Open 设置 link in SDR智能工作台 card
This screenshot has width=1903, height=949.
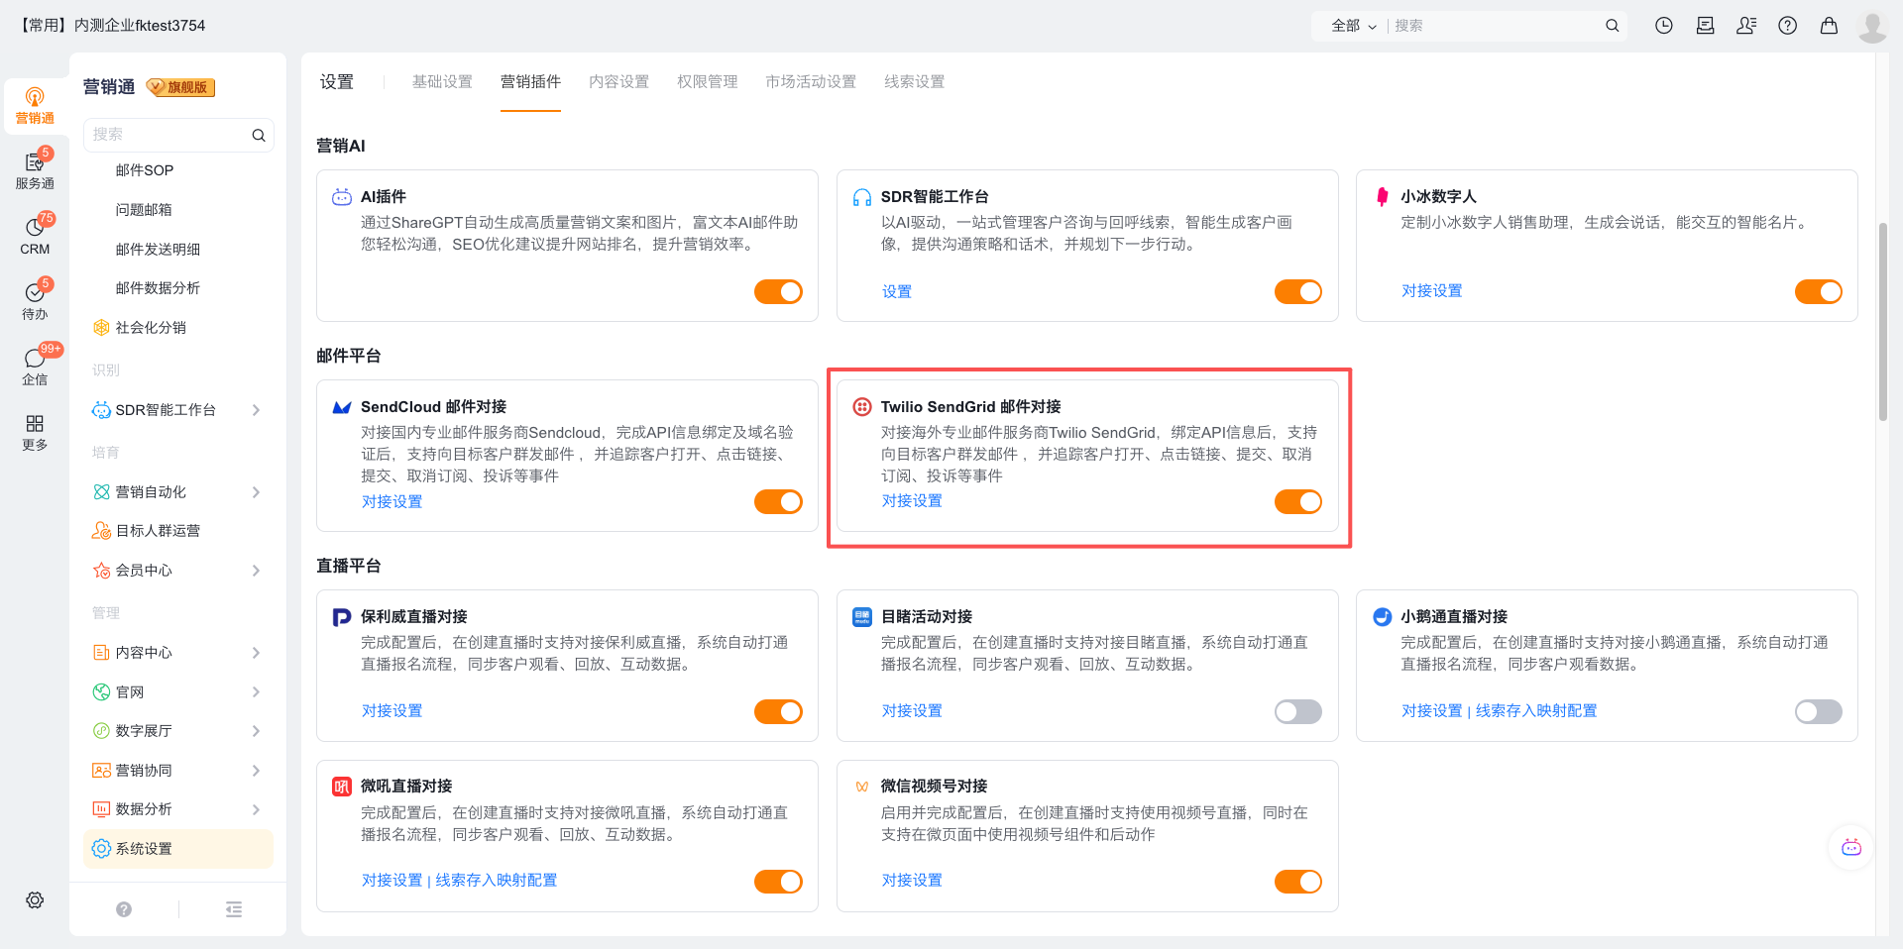[896, 292]
